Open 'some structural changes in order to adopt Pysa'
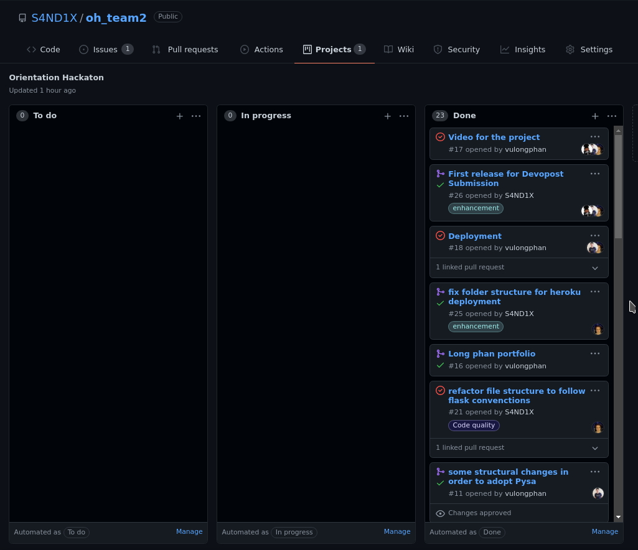Screen dimensions: 638x550 click(508, 477)
